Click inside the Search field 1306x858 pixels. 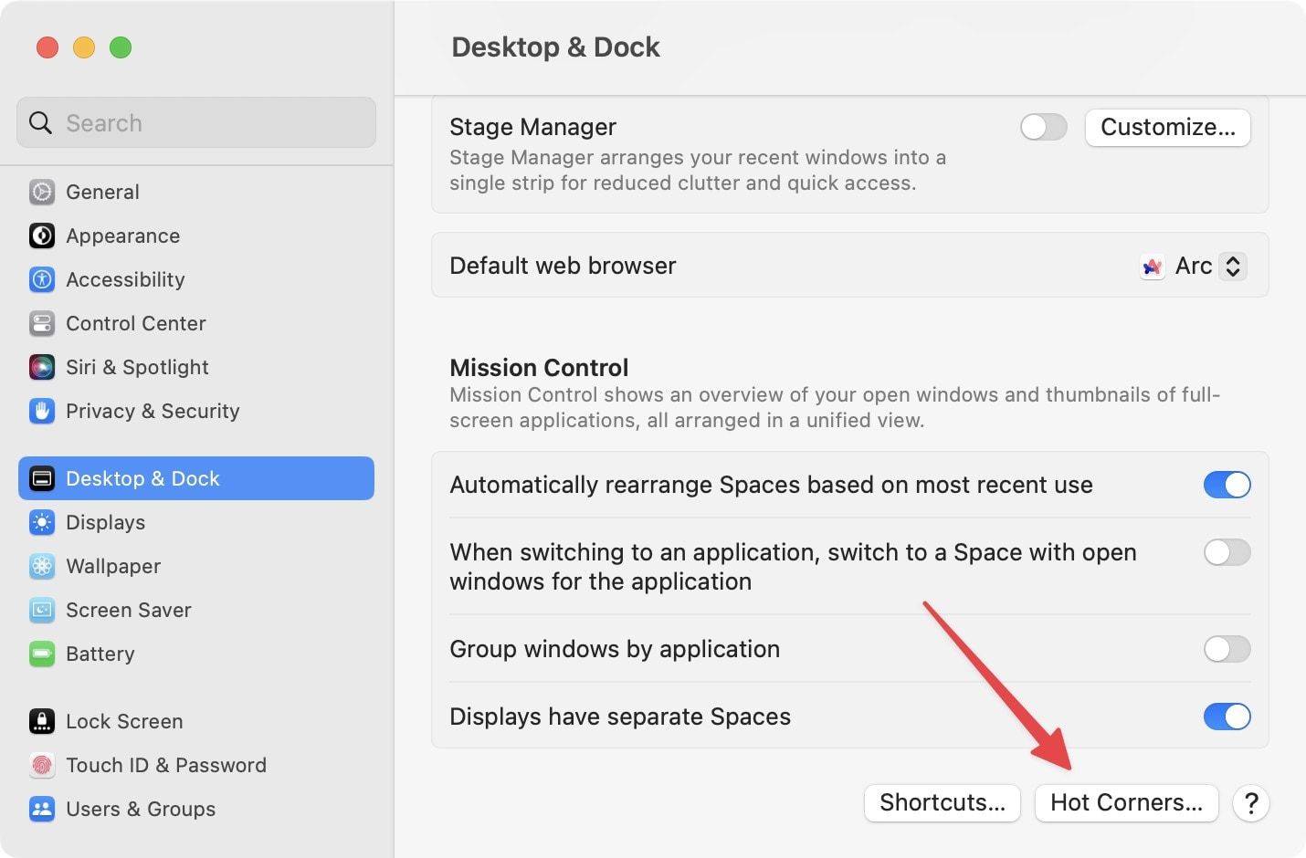click(x=195, y=122)
